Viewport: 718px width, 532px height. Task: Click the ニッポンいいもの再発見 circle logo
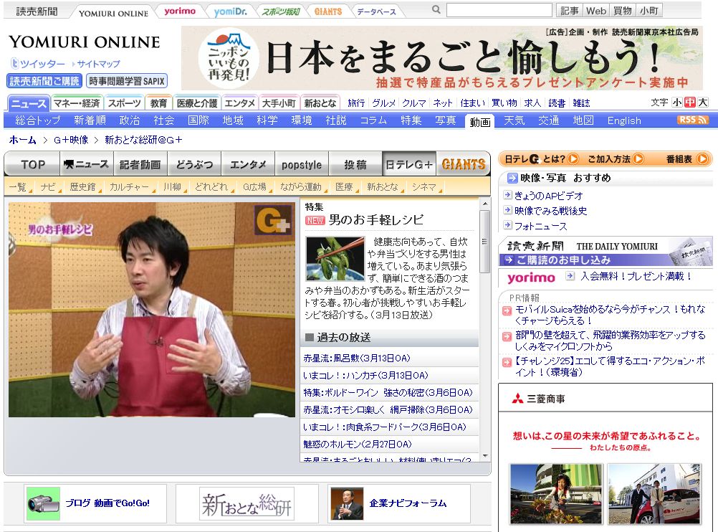[229, 58]
